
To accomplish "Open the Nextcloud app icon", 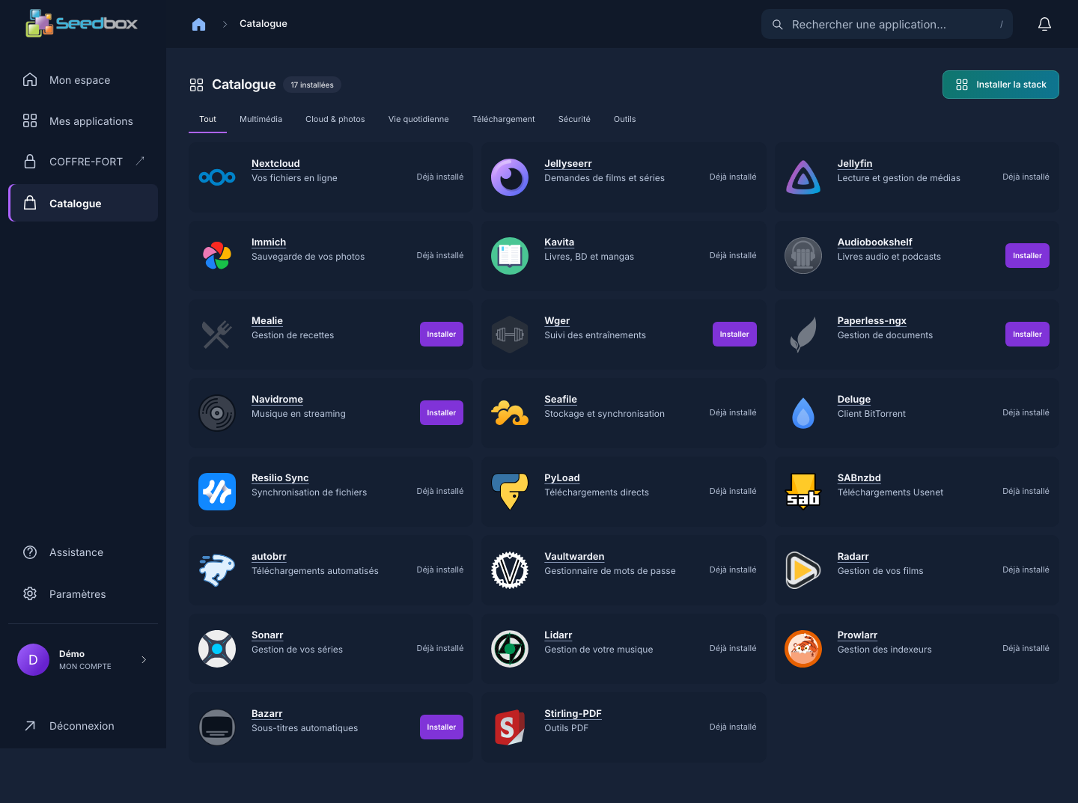I will (217, 177).
